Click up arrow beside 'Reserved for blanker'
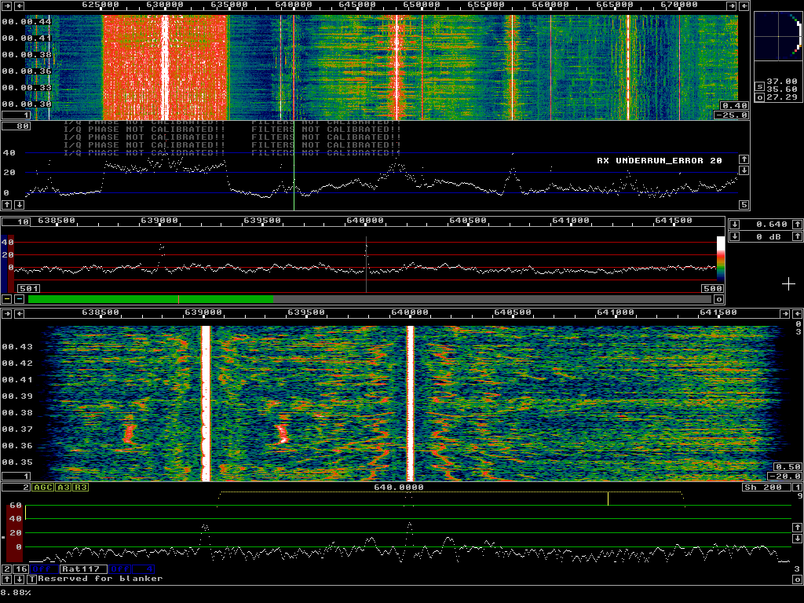 pos(6,579)
